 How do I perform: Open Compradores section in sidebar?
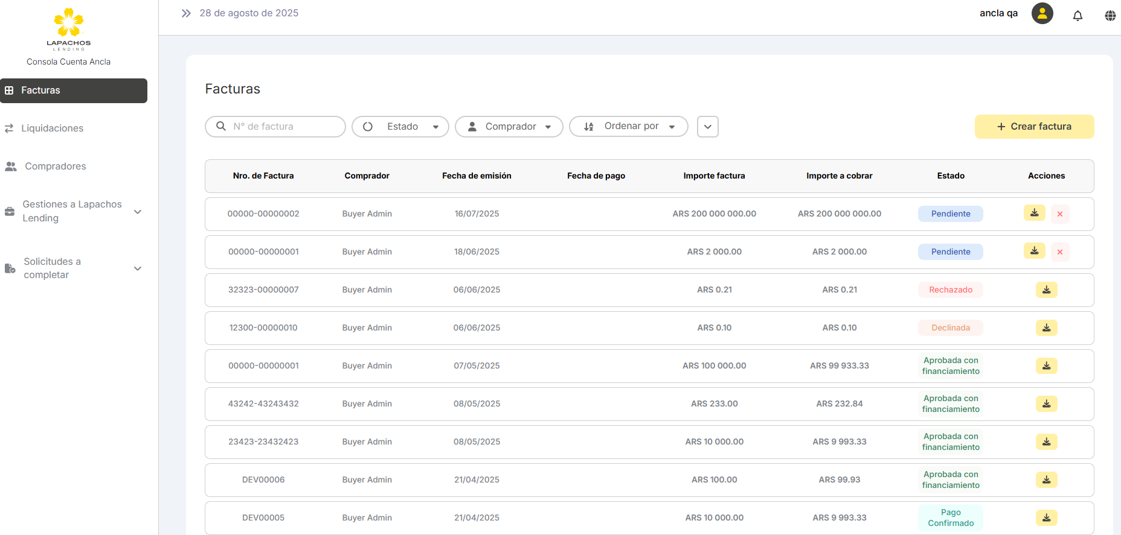tap(55, 166)
